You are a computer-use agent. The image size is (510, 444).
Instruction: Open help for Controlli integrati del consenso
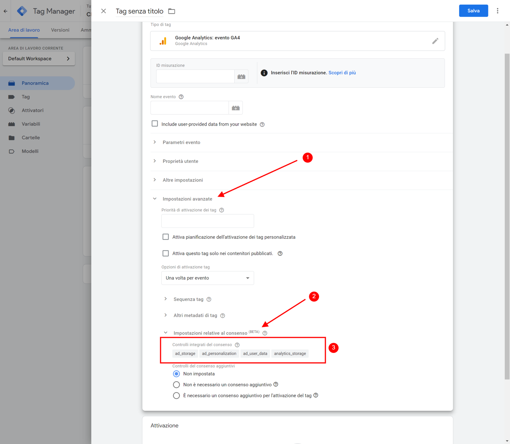tap(237, 345)
